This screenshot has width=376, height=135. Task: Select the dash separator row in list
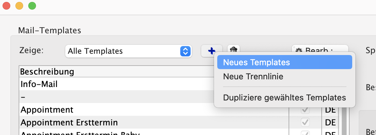tap(96, 97)
